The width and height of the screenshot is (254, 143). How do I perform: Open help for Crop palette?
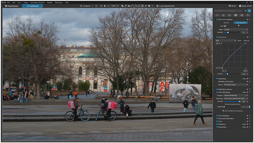point(250,121)
